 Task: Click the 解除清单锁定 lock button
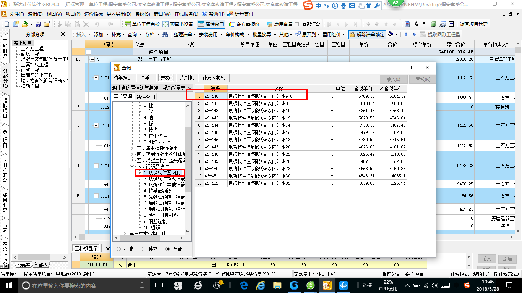tap(367, 34)
